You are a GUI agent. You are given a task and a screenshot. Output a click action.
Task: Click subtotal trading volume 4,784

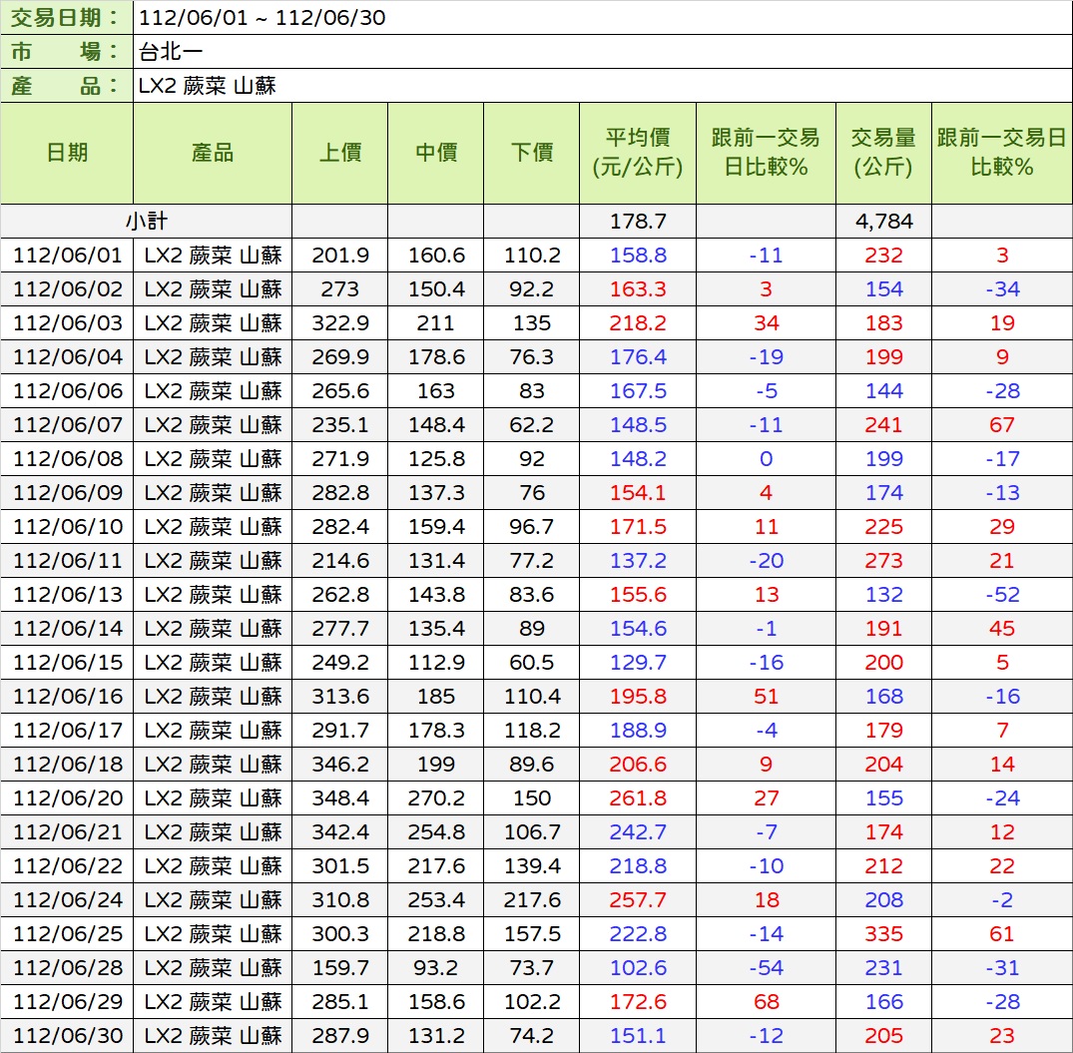(883, 222)
